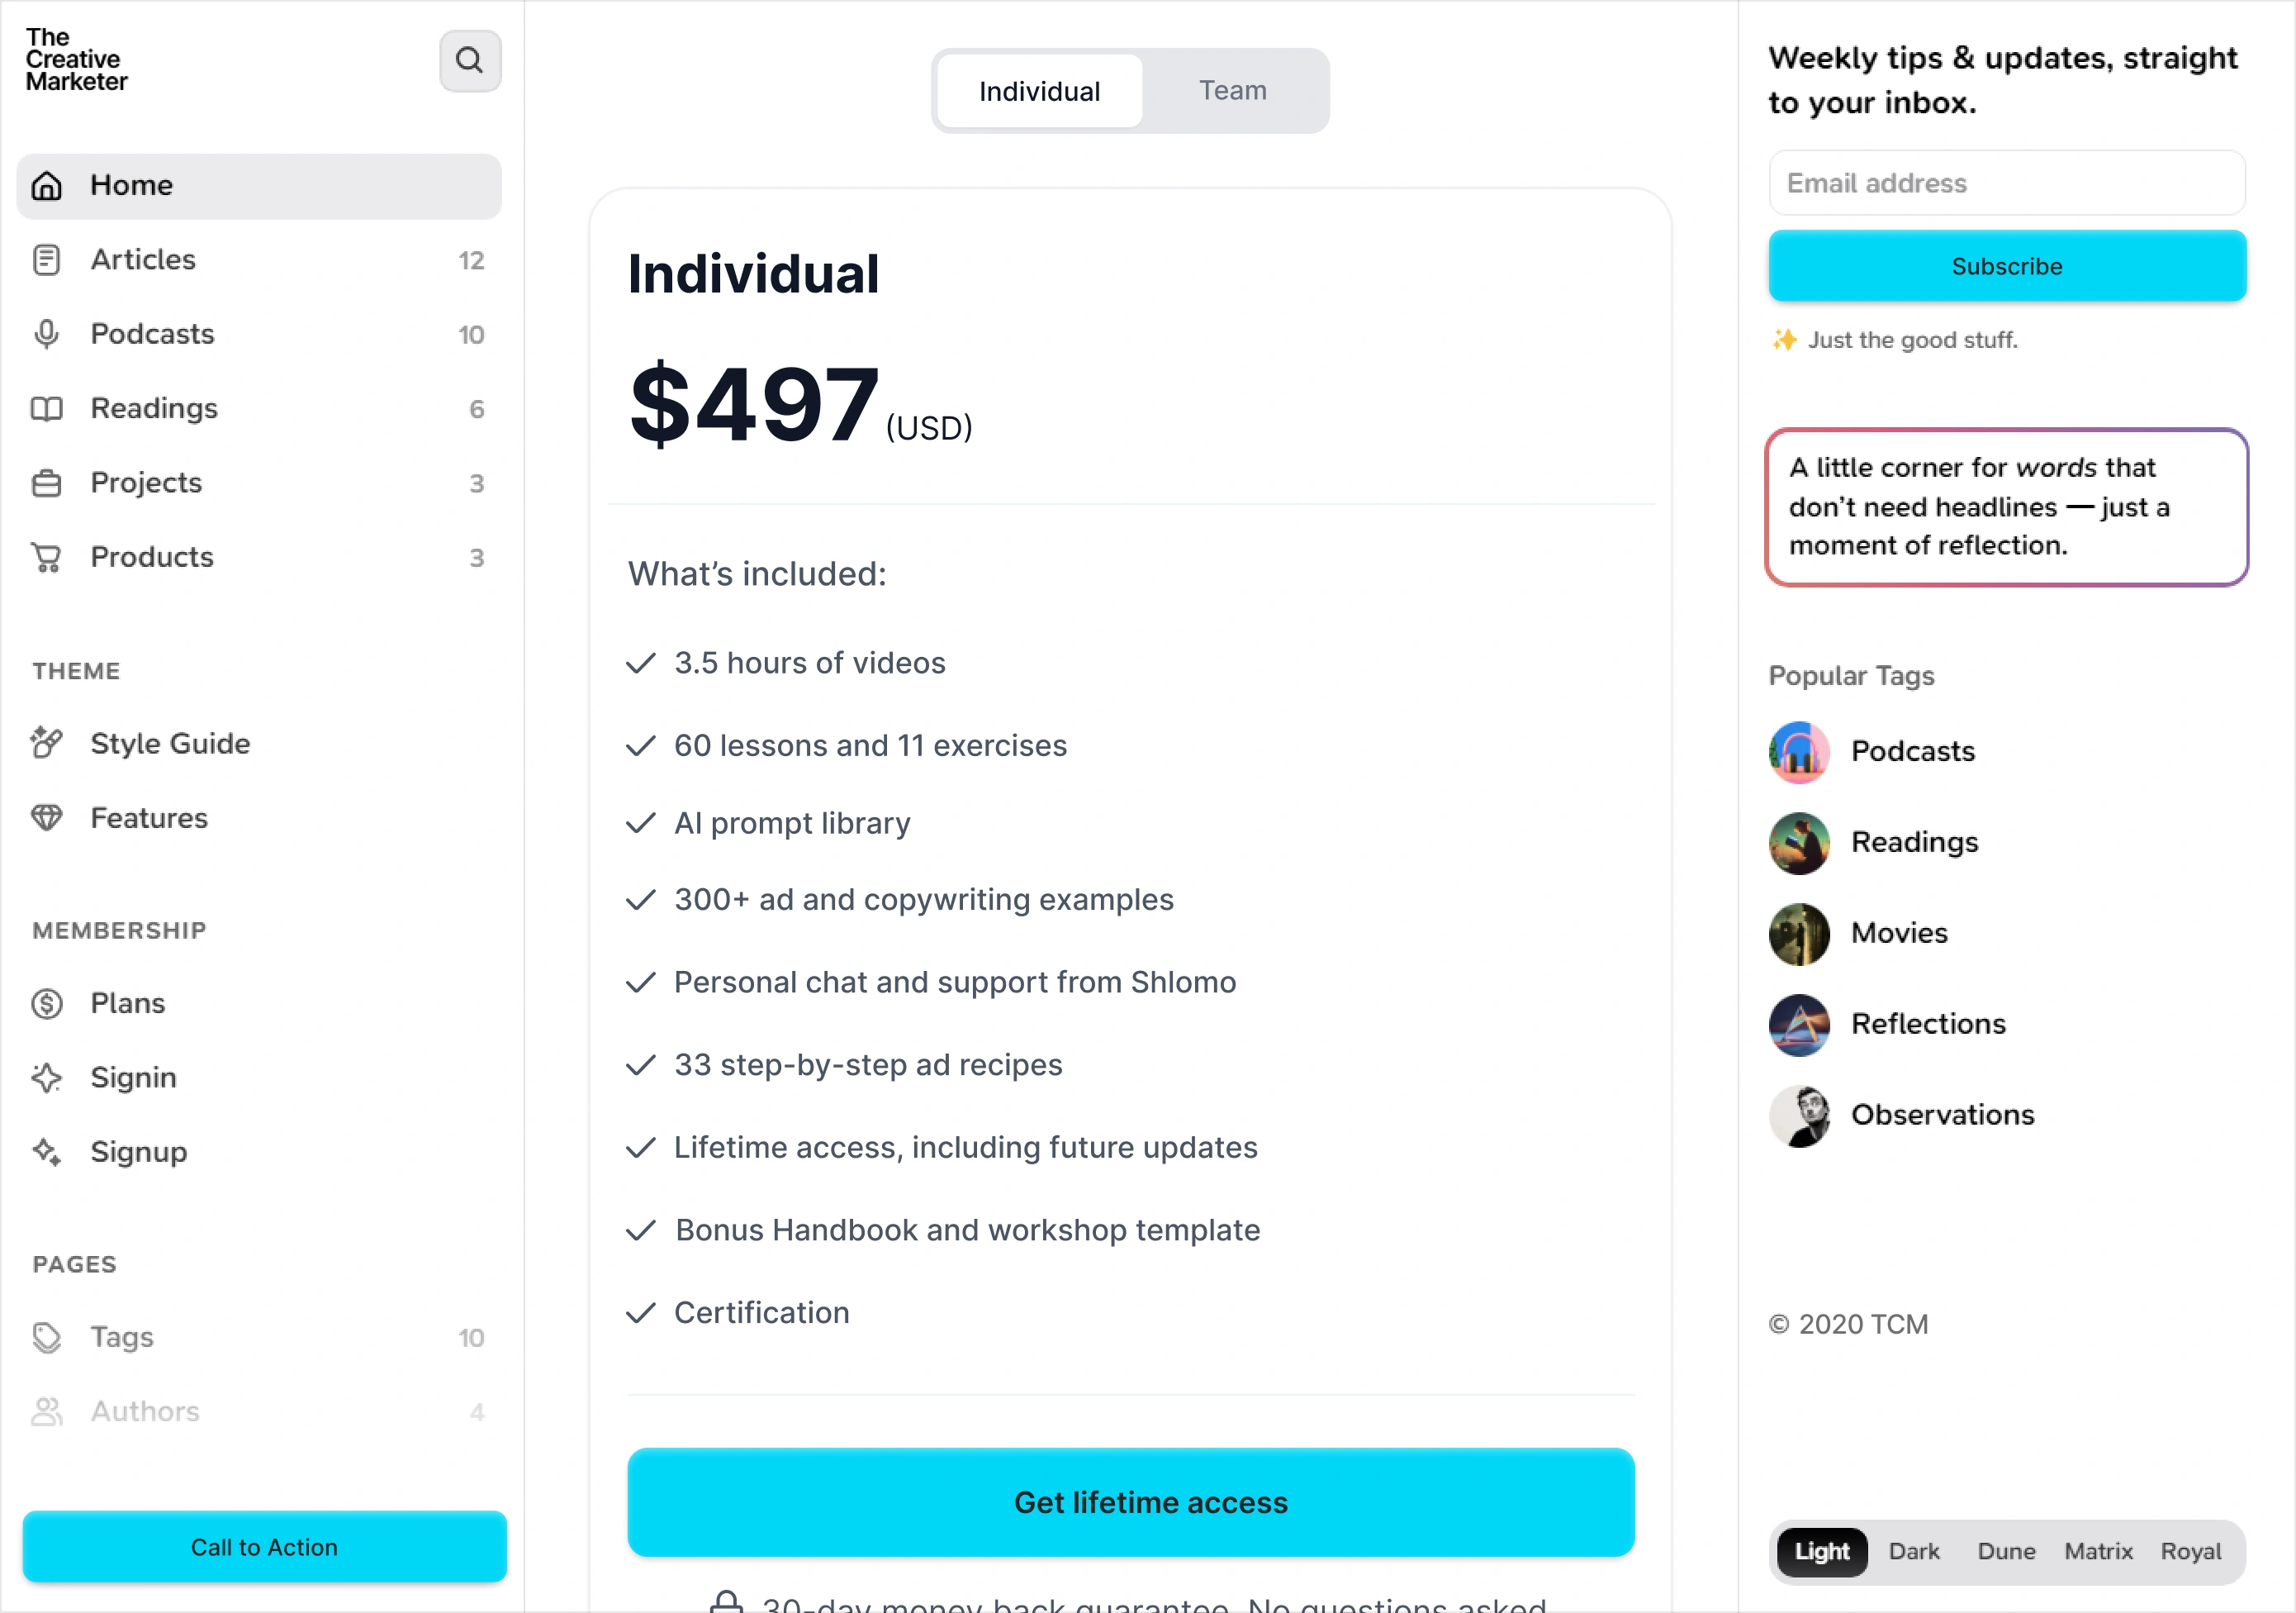Click the Projects briefcase icon
This screenshot has height=1613, width=2296.
coord(47,483)
